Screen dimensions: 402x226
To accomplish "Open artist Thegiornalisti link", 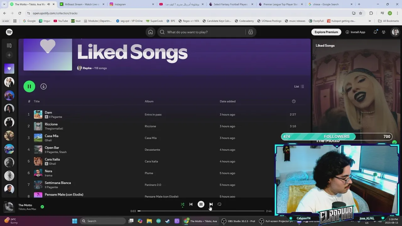I will tap(54, 129).
